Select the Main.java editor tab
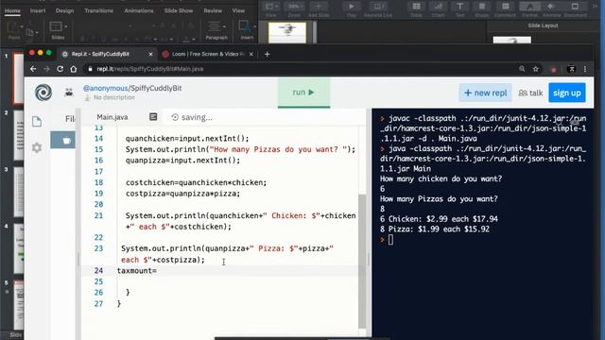 click(x=112, y=117)
